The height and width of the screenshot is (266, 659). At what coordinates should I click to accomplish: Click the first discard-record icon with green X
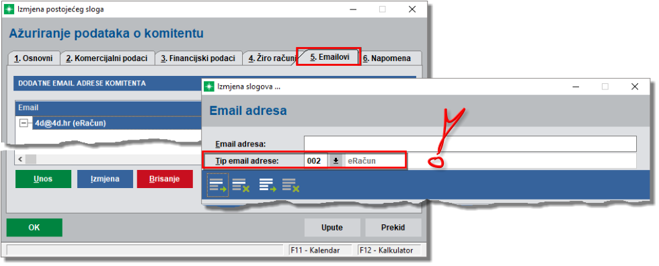point(241,185)
